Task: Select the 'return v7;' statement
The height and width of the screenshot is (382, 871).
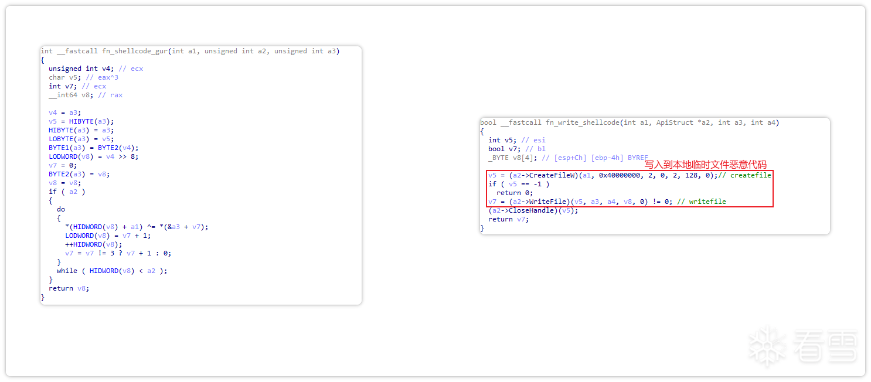Action: (509, 219)
